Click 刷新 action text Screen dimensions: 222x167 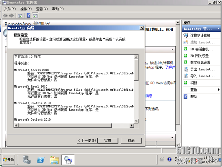click(193, 83)
